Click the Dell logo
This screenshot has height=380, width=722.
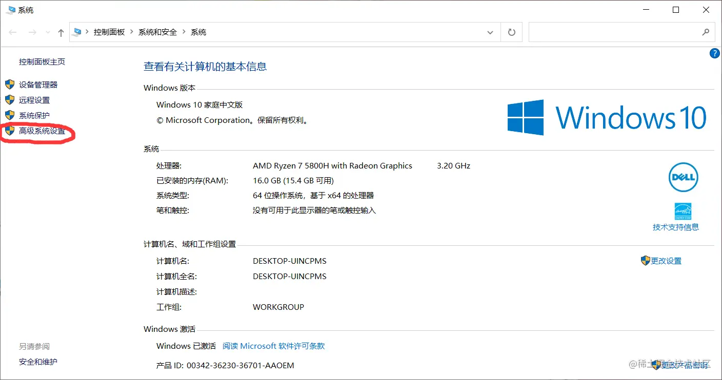coord(683,177)
